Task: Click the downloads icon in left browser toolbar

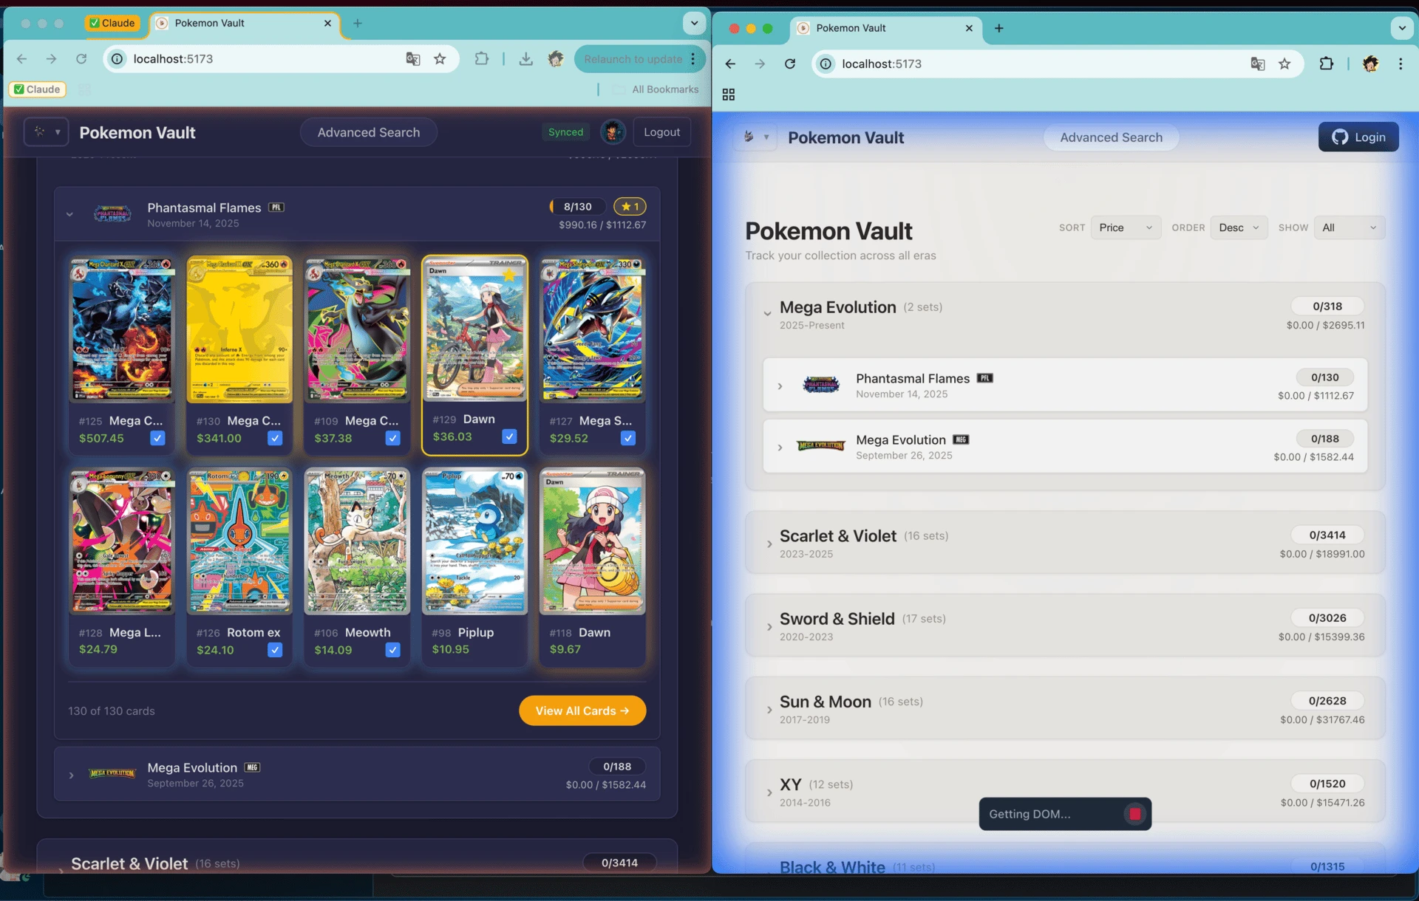Action: click(x=525, y=59)
